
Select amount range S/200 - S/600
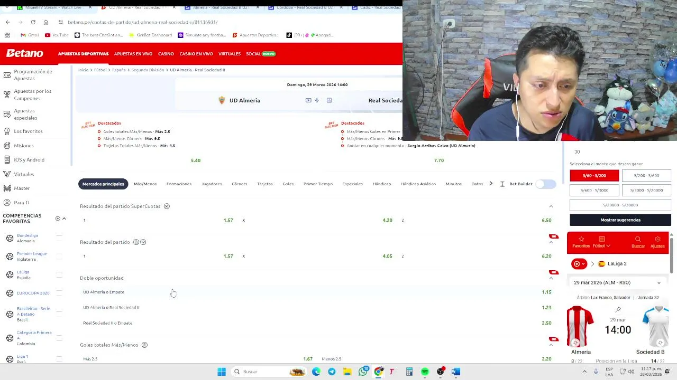pyautogui.click(x=646, y=175)
